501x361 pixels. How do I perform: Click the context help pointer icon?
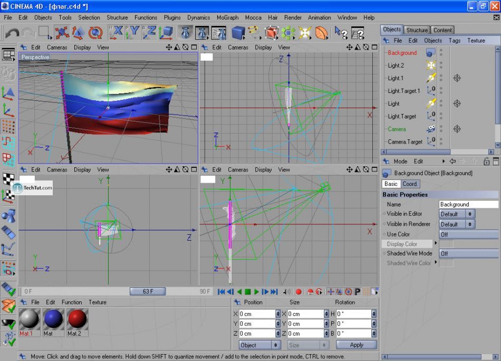pos(341,33)
